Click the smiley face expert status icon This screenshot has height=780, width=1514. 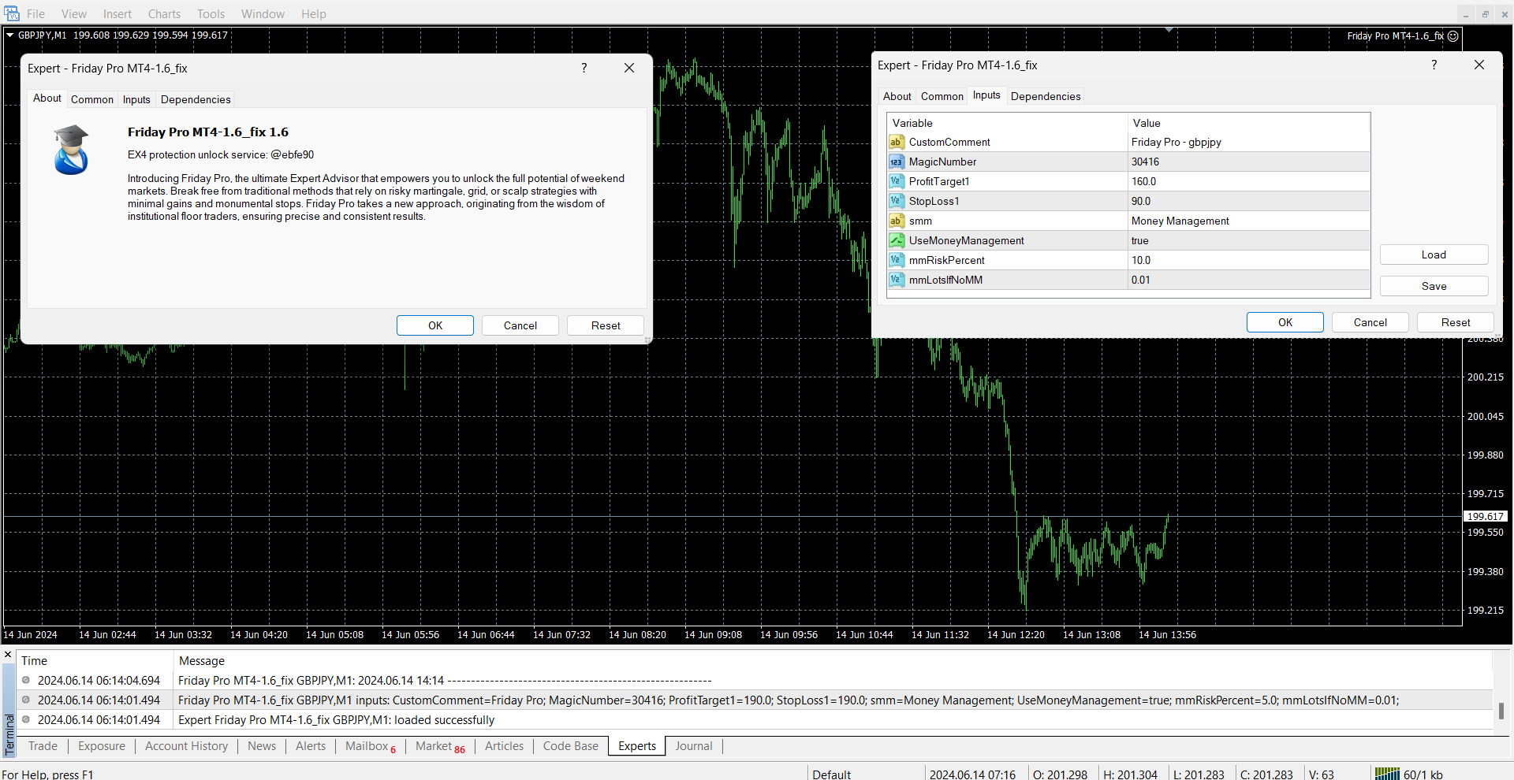tap(1452, 36)
